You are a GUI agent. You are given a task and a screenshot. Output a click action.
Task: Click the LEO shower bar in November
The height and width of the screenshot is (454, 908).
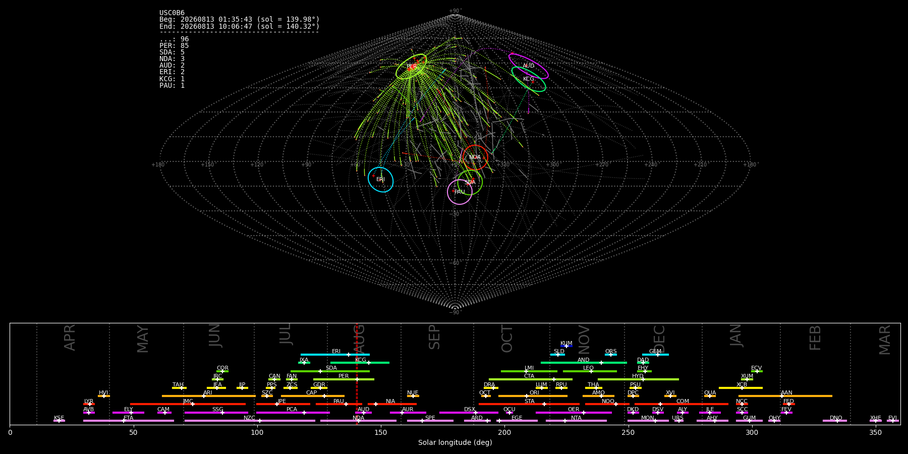click(590, 371)
